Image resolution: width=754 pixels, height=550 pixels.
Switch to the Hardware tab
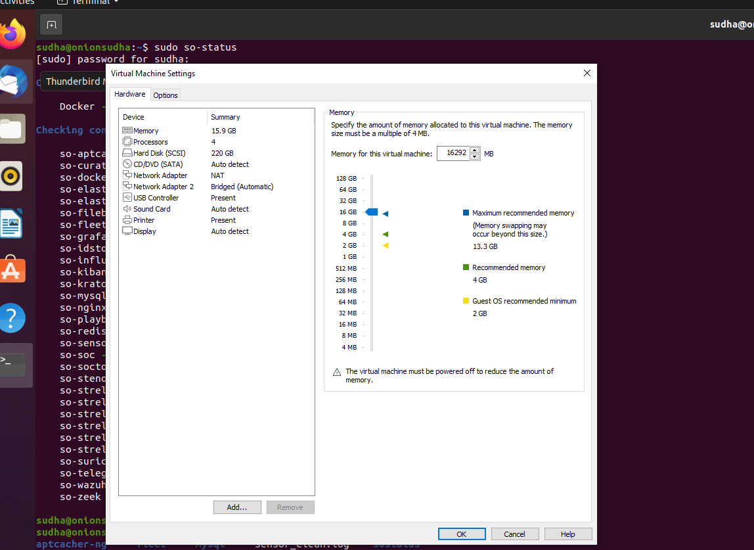pyautogui.click(x=130, y=95)
